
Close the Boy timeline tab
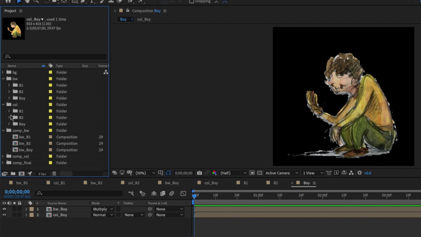tap(292, 183)
